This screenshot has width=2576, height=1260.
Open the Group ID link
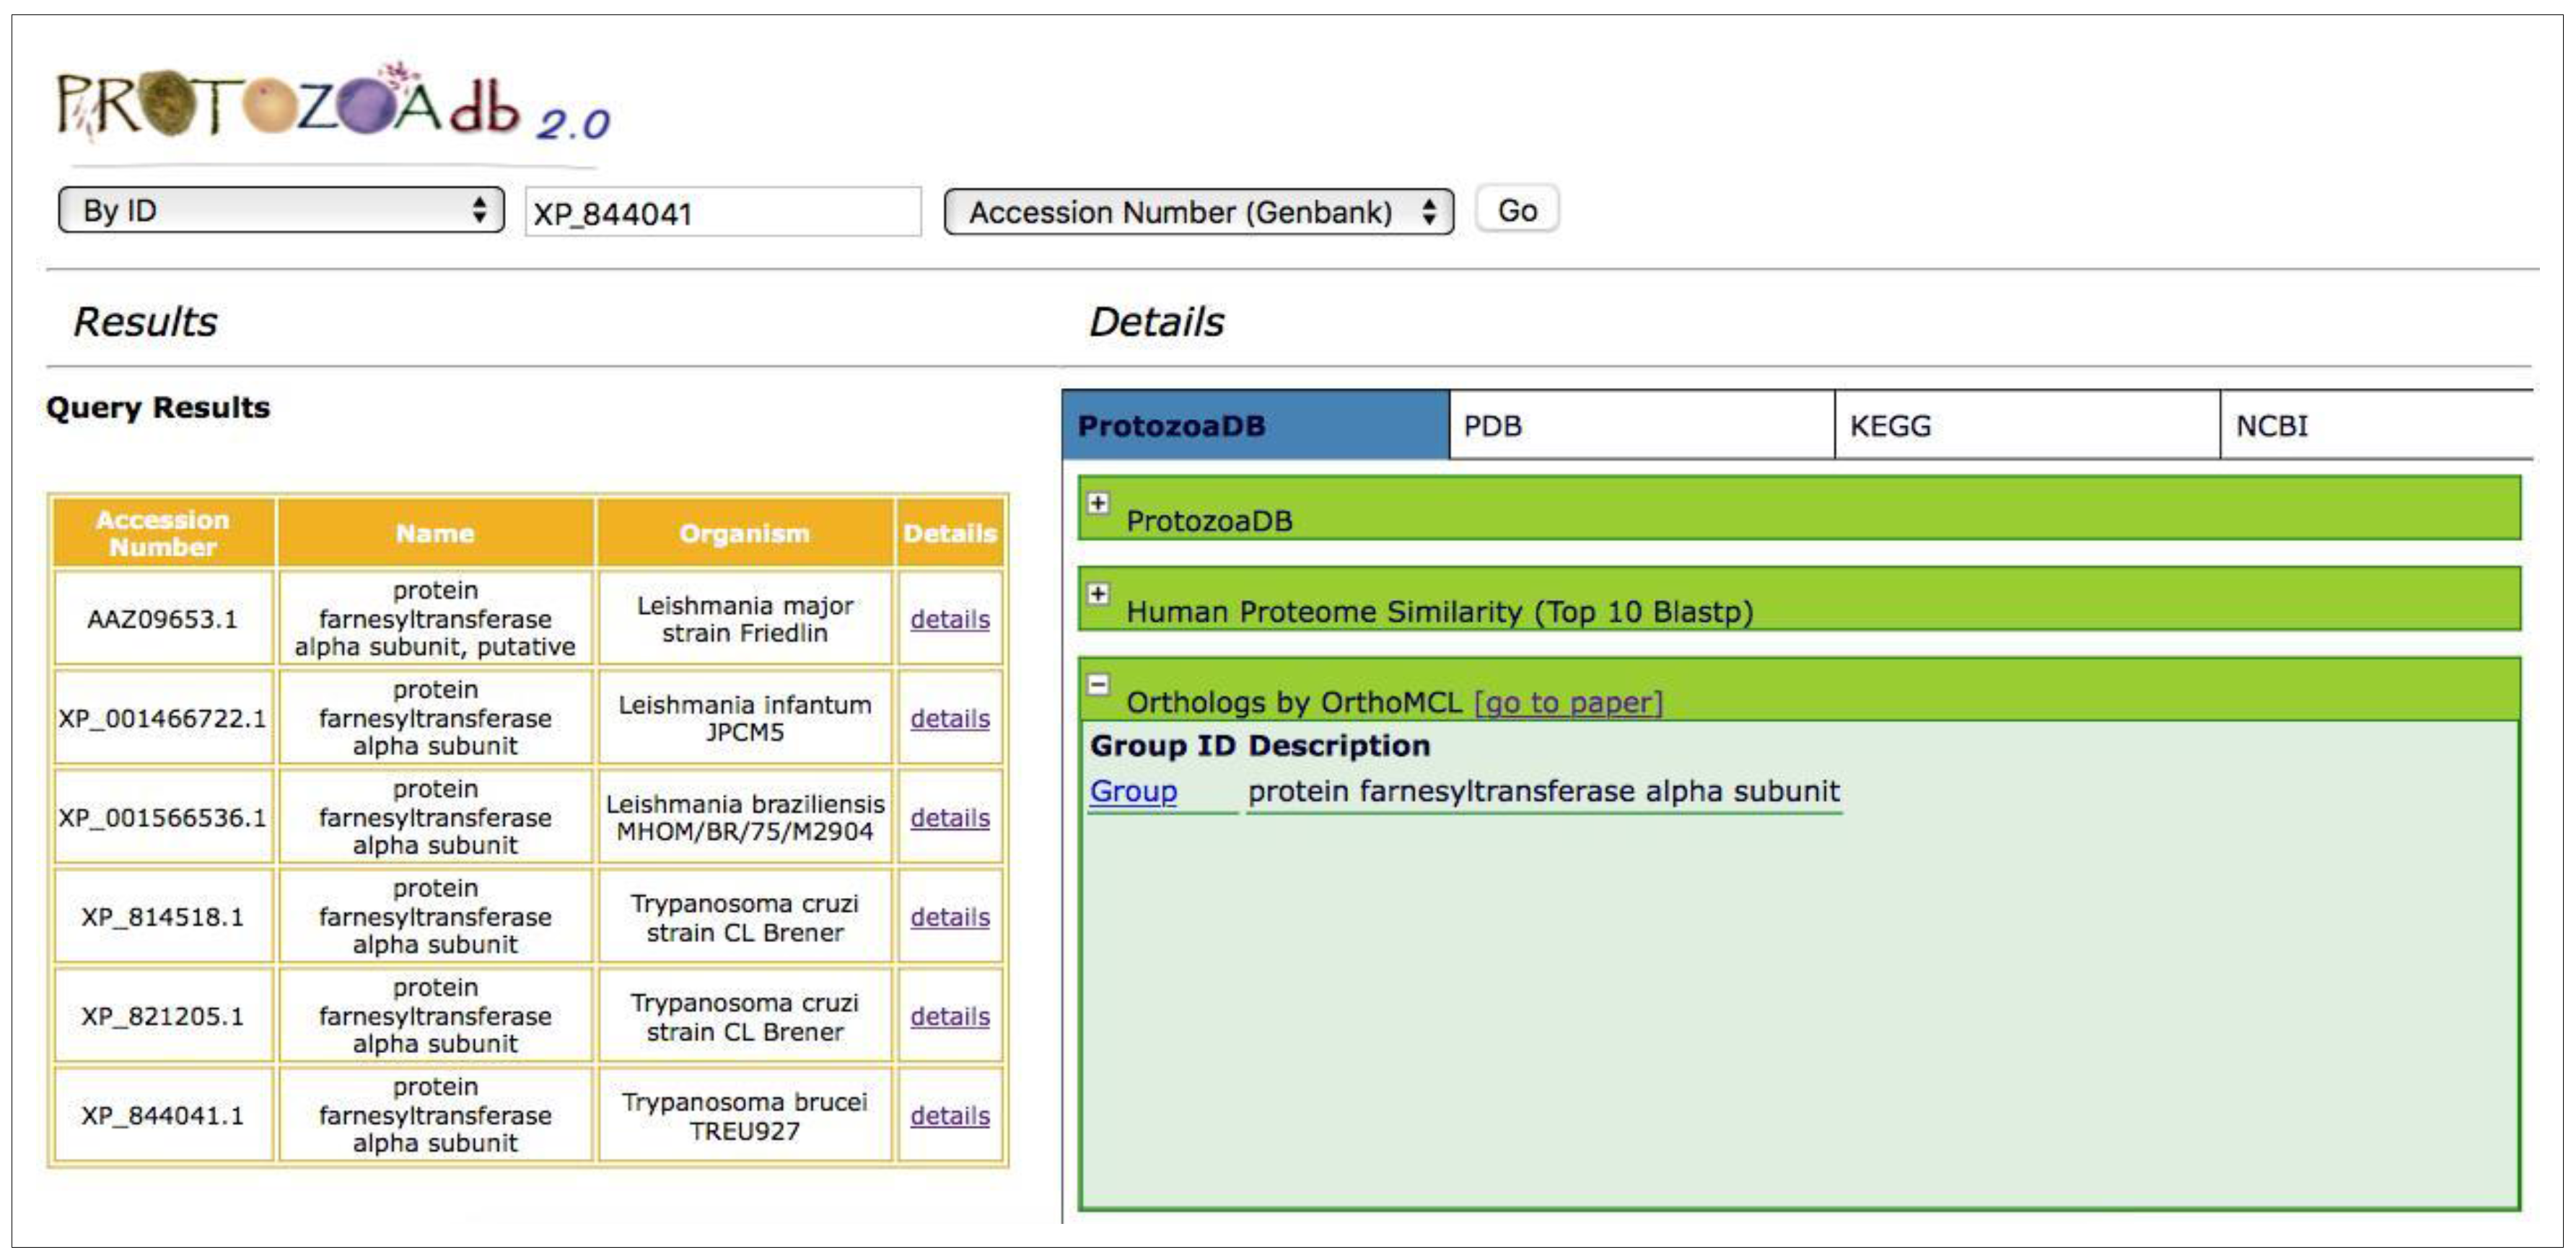coord(1133,791)
